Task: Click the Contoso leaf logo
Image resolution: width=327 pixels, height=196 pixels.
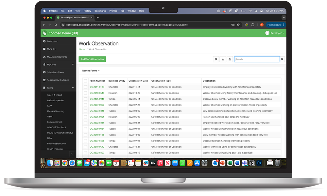Action: tap(44, 33)
